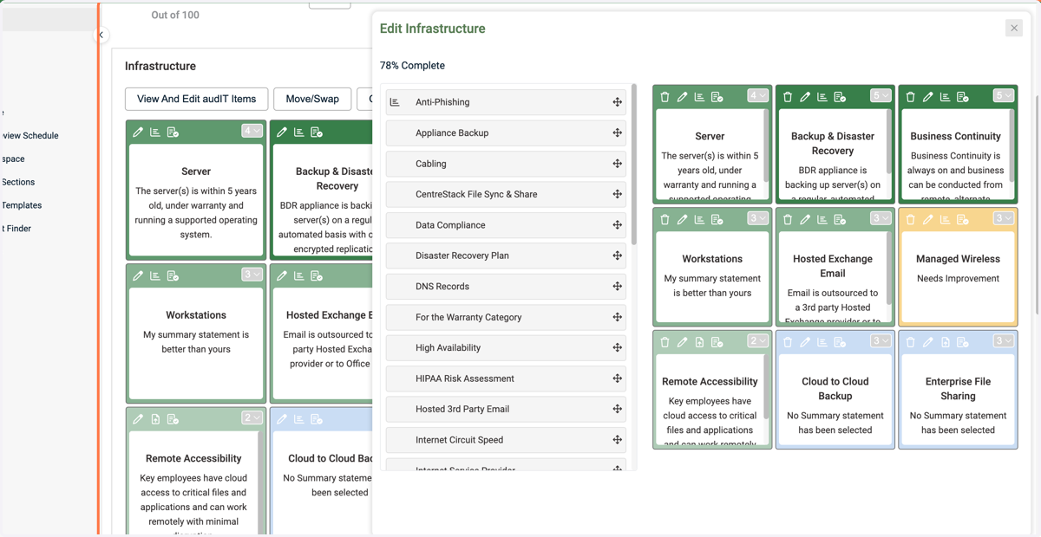This screenshot has width=1041, height=537.
Task: Open score dropdown on Managed Wireless card
Action: pos(1004,219)
